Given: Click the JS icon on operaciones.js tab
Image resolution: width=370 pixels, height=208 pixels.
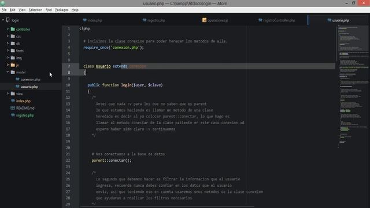Looking at the screenshot, I should click(x=204, y=20).
